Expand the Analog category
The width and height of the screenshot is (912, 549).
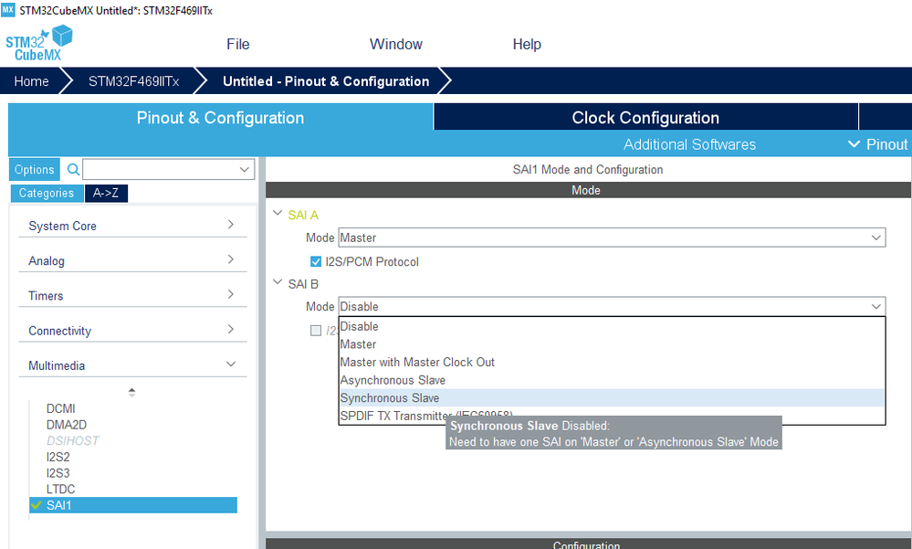132,260
